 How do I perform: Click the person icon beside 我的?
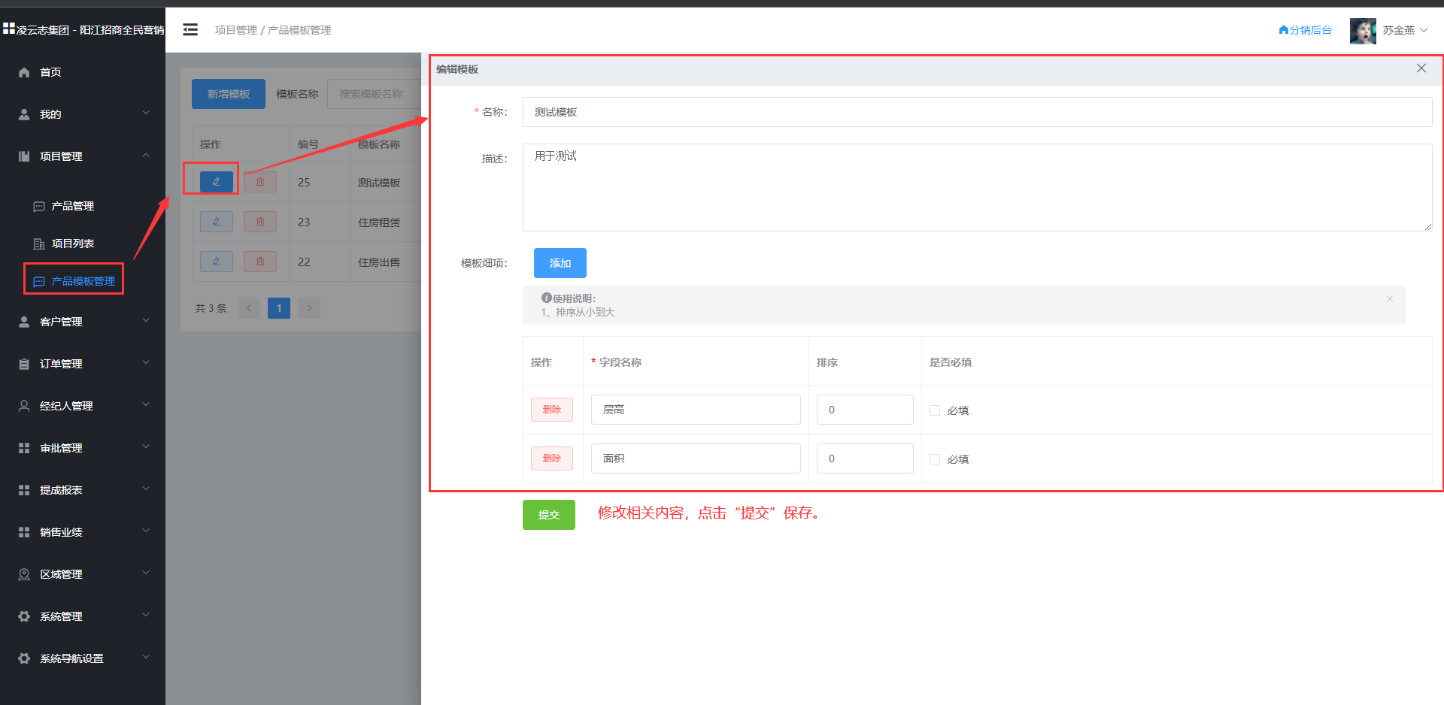click(24, 114)
